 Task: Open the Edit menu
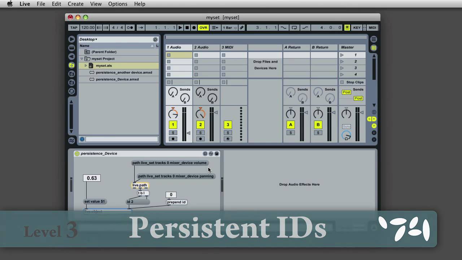[56, 4]
